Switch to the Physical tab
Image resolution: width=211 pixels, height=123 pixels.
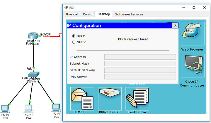click(x=72, y=14)
